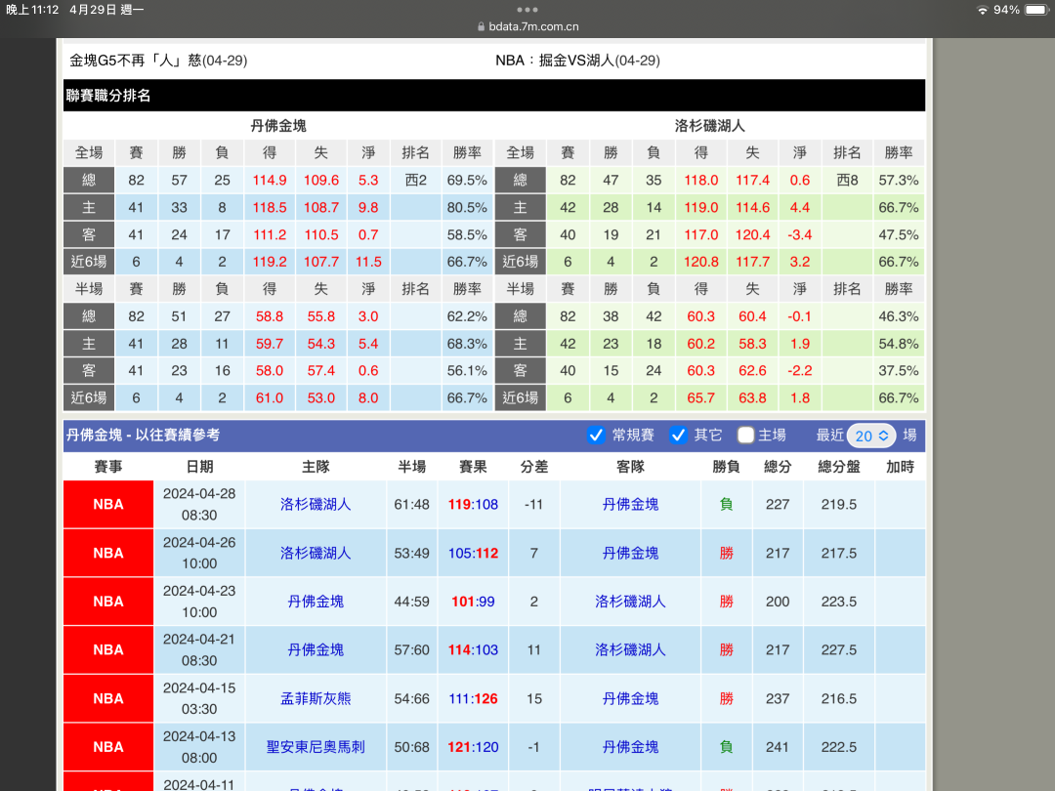Select the 分差 column header
1055x791 pixels.
click(534, 467)
